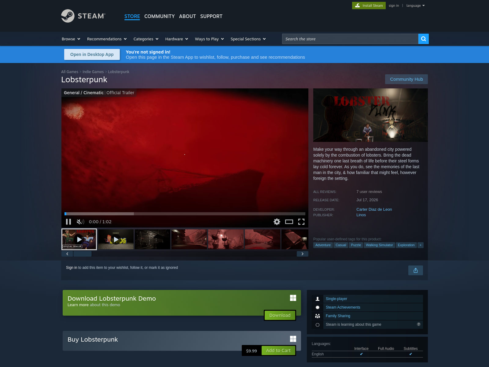This screenshot has height=367, width=489.
Task: Click Sign in wishlist link
Action: point(72,268)
